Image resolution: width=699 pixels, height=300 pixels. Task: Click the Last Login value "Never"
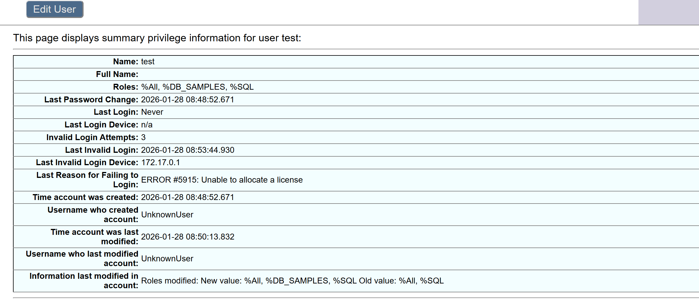point(152,112)
